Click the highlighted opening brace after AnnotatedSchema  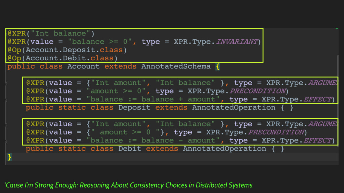(x=217, y=66)
